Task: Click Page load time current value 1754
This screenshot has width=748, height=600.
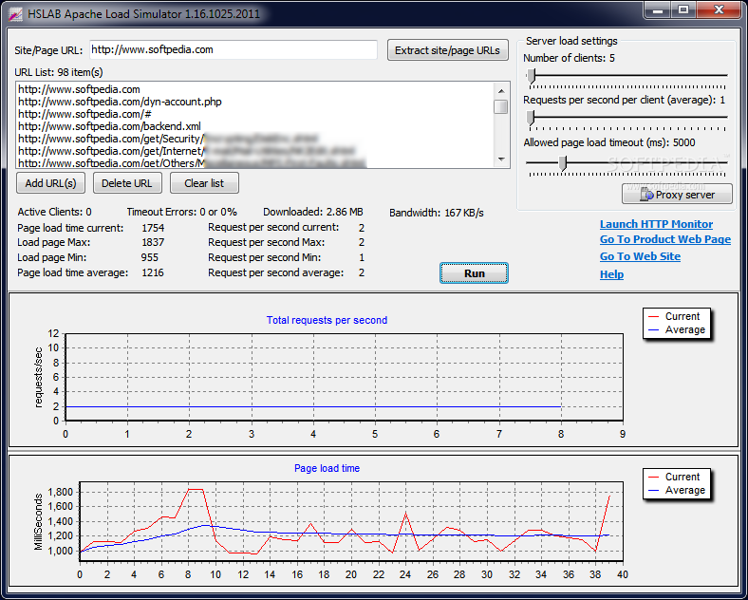Action: point(153,228)
